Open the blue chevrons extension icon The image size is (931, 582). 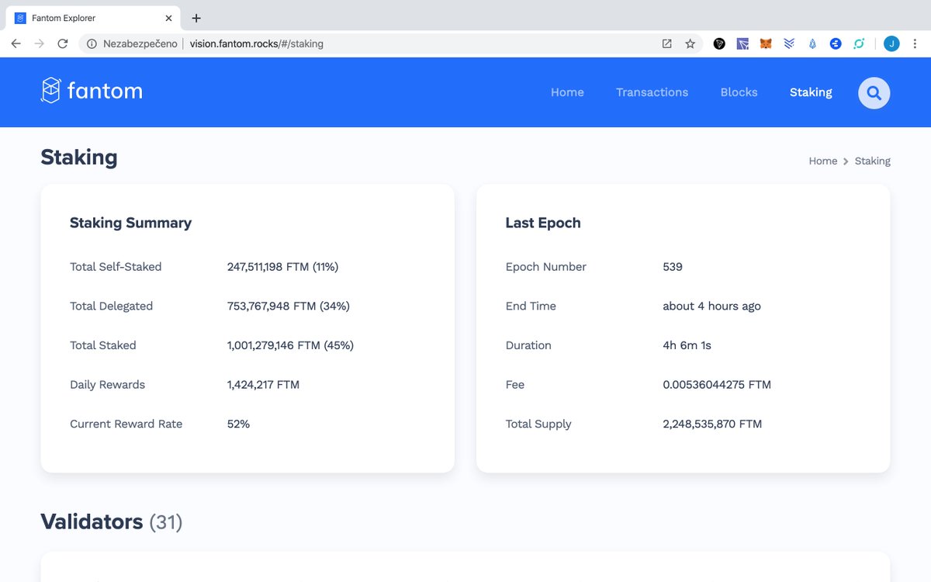[789, 43]
